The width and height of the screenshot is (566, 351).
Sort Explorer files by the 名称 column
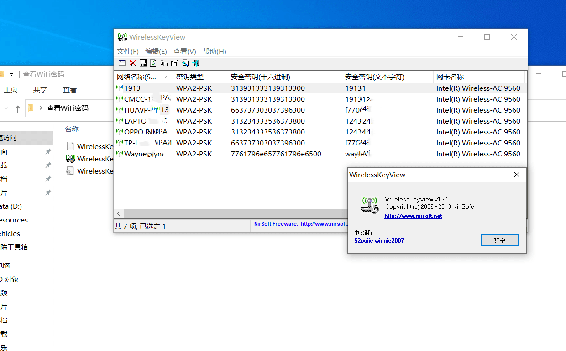[x=72, y=129]
